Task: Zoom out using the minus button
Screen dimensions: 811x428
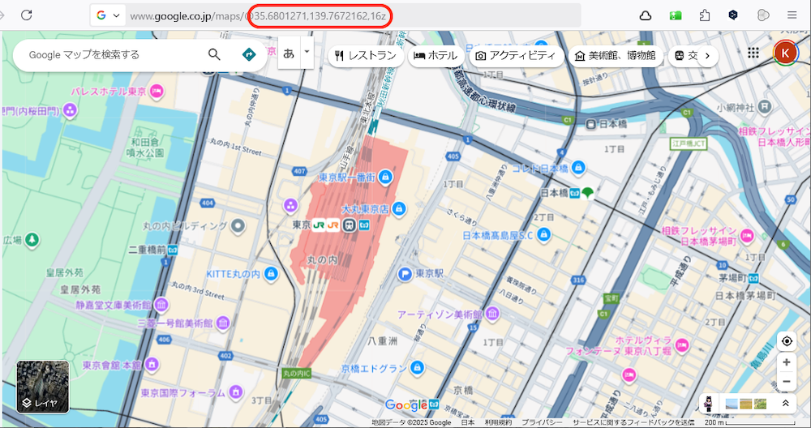Action: pos(786,382)
